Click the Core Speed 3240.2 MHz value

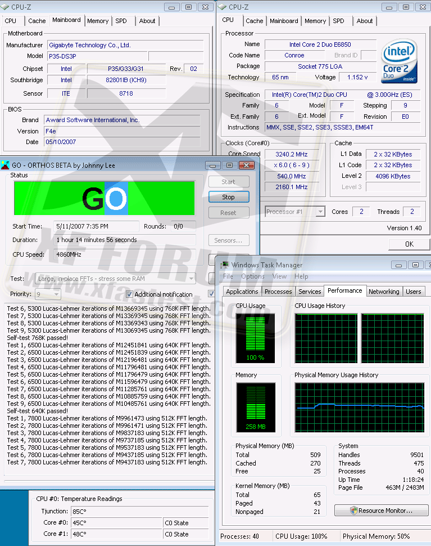pos(292,154)
